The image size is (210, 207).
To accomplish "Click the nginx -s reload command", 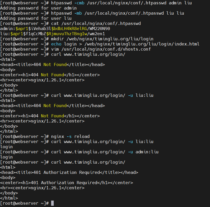I will 45,136.
